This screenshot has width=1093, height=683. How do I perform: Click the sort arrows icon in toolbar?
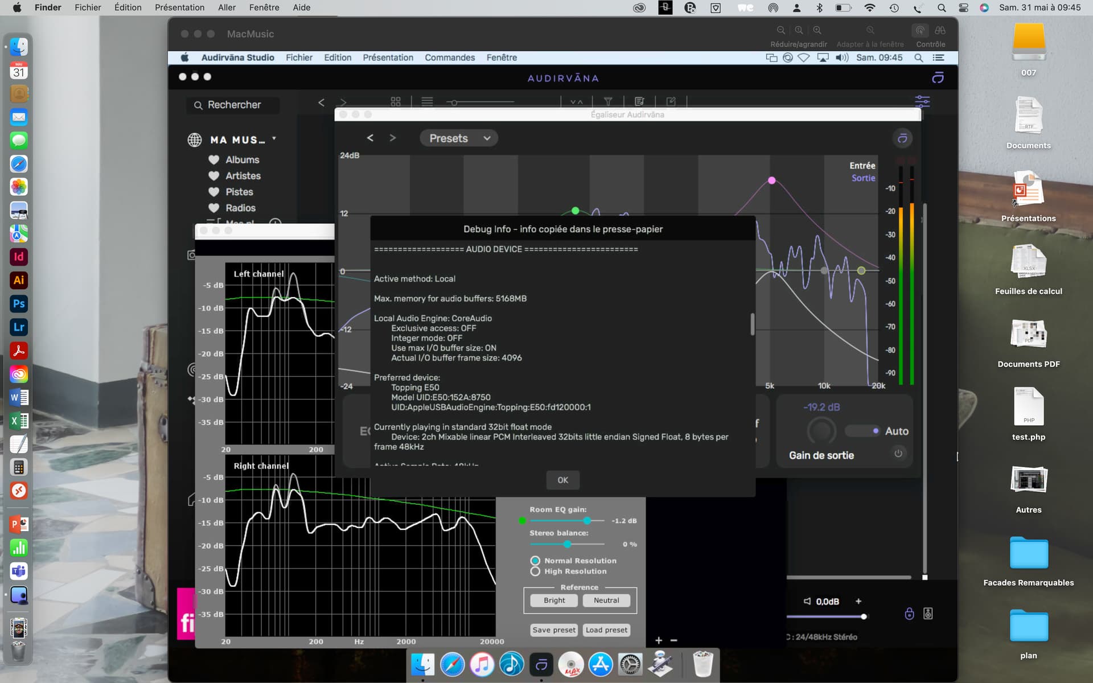(x=577, y=102)
